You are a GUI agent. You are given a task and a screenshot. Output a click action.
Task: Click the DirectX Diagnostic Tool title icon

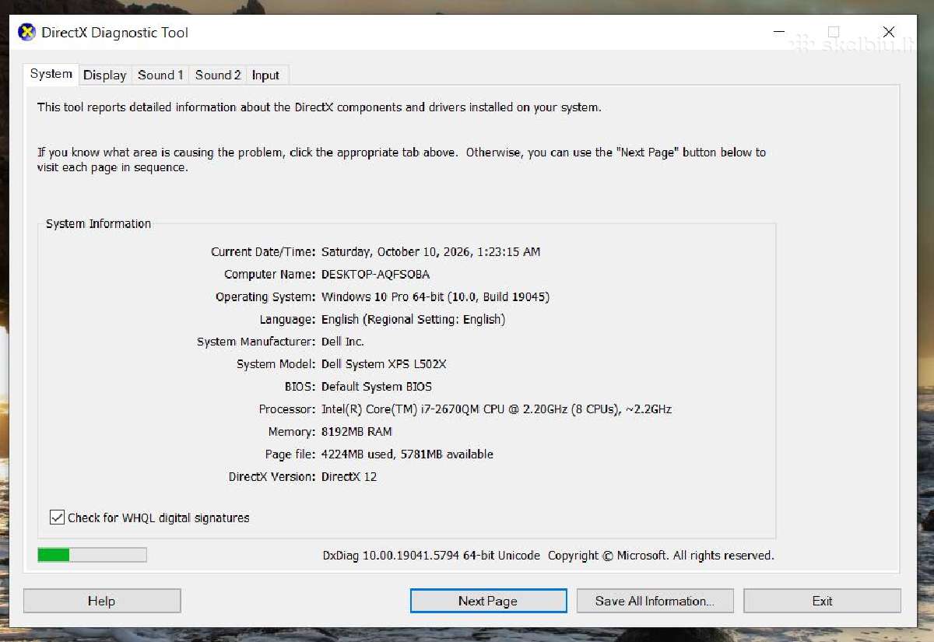point(27,33)
